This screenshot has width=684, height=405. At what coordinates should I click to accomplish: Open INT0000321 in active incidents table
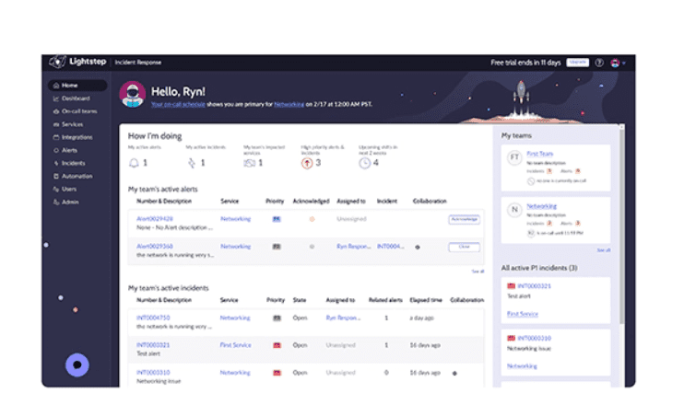coord(153,345)
